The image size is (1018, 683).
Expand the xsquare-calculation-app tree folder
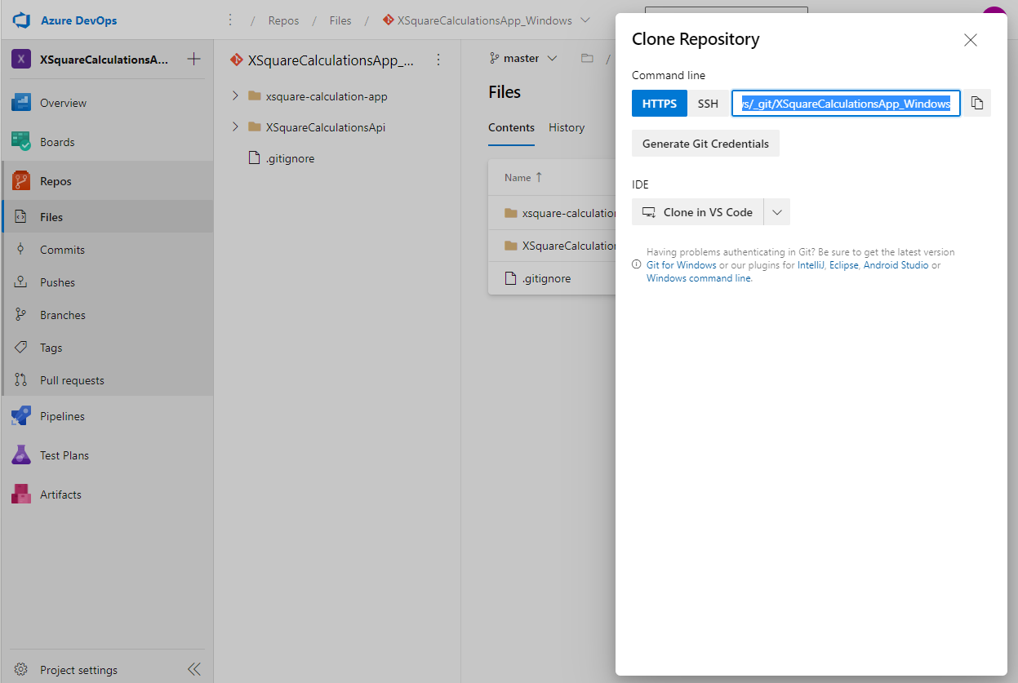(235, 96)
